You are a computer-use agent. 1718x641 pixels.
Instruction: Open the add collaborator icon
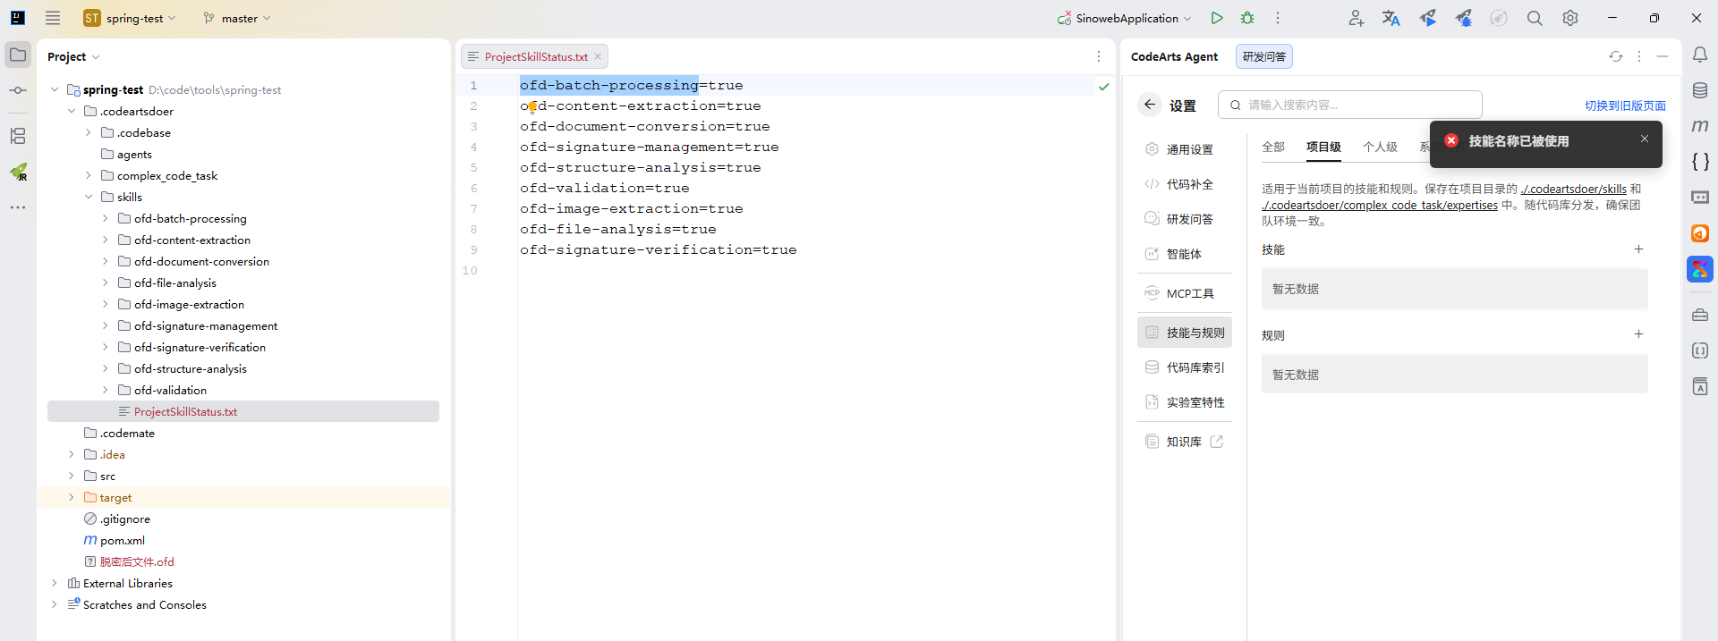(1357, 18)
